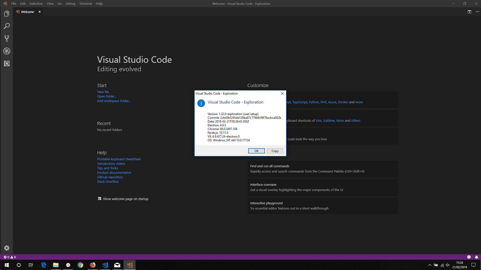Open the Extensions view icon
Screen dimensions: 481x270
click(x=7, y=63)
